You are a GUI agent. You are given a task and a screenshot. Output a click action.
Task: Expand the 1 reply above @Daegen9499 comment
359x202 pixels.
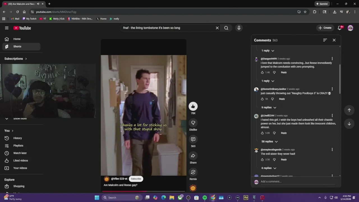point(268,50)
